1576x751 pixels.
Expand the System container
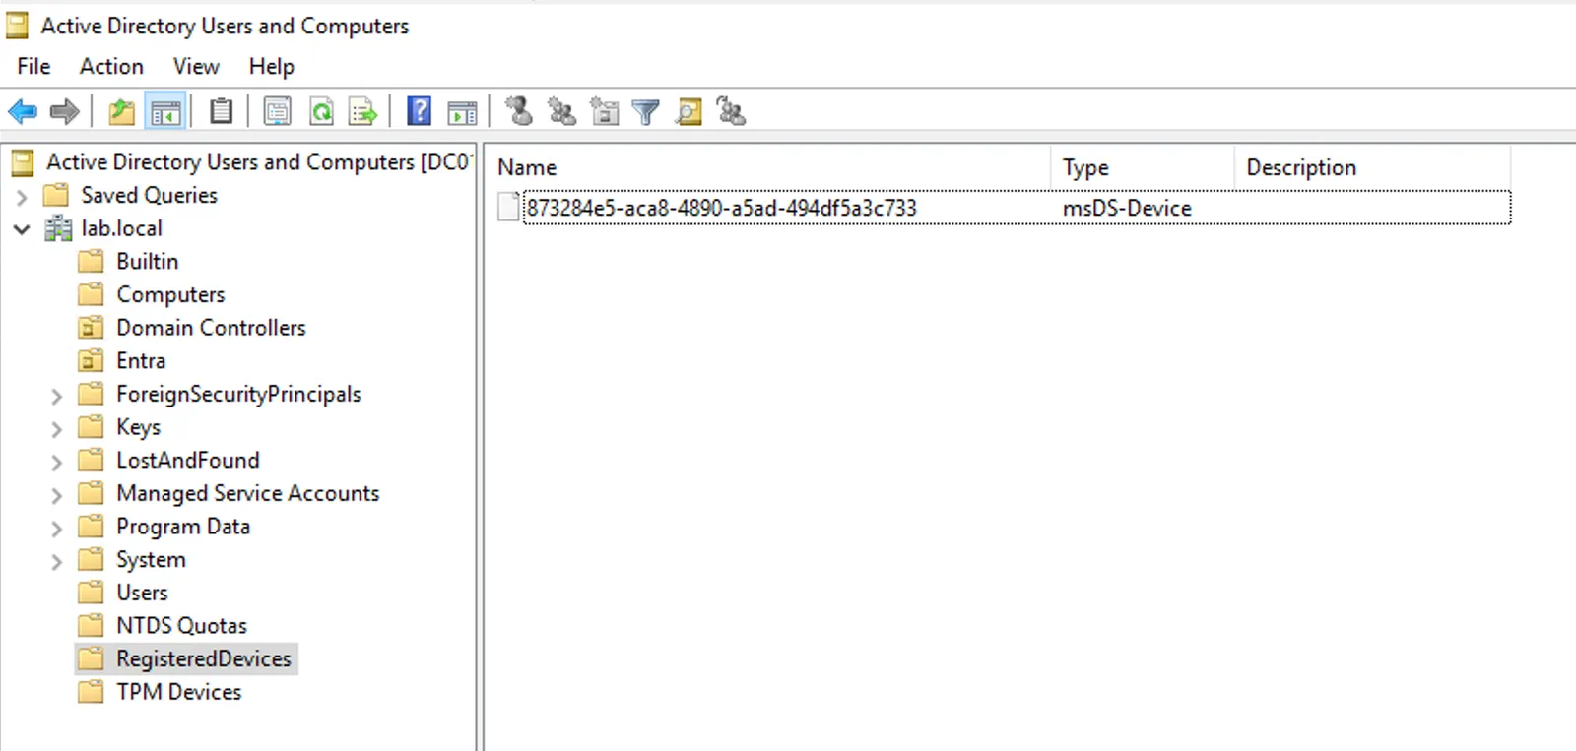tap(56, 561)
